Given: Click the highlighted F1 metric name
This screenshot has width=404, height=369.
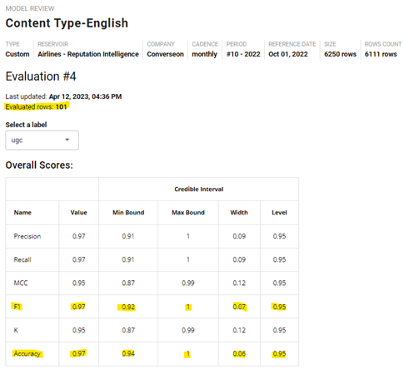Looking at the screenshot, I should tap(17, 307).
